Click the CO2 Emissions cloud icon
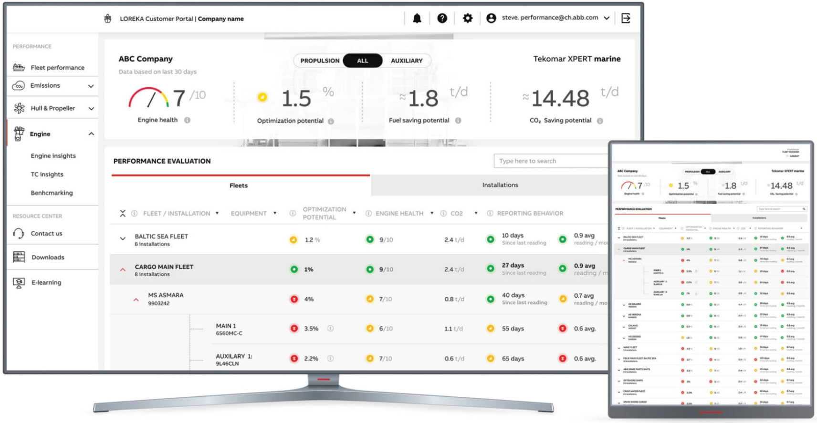 click(19, 86)
